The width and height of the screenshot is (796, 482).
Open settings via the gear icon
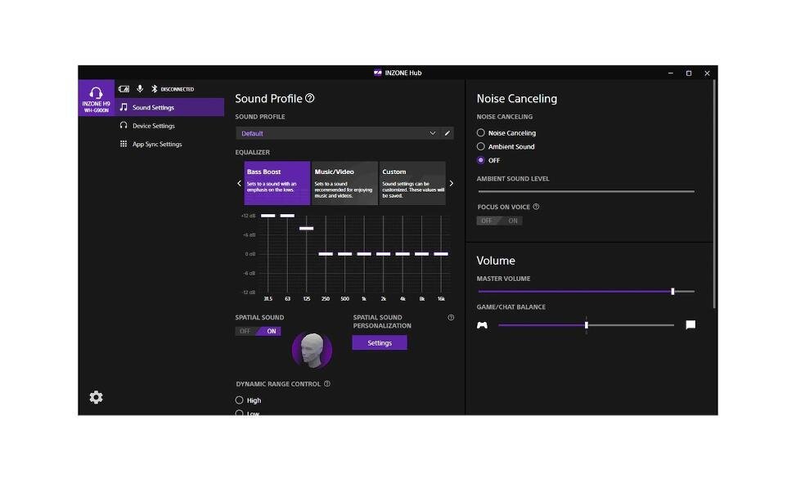click(x=96, y=397)
